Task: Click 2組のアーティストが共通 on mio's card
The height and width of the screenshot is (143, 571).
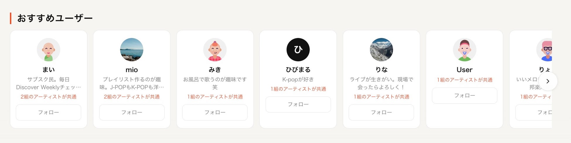Action: pos(132,97)
